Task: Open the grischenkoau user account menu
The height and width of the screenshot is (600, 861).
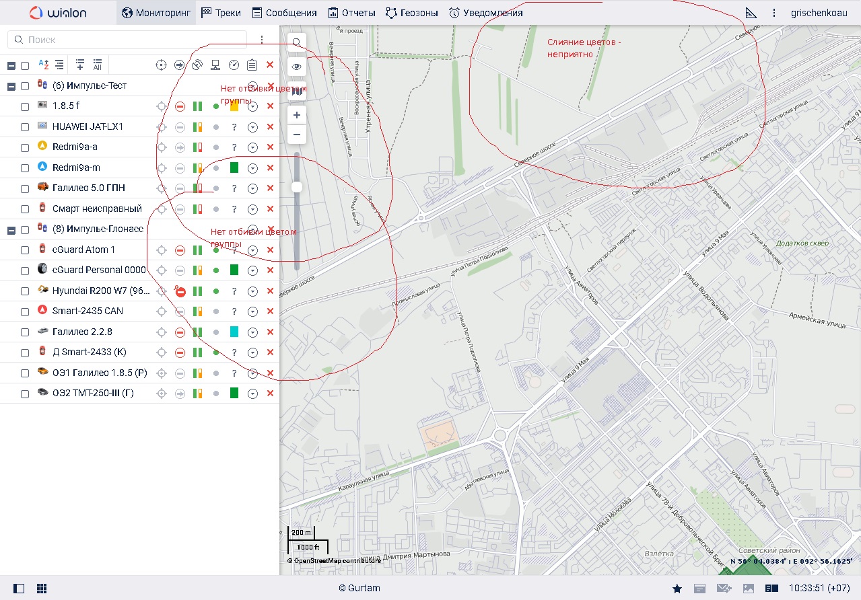Action: [820, 13]
